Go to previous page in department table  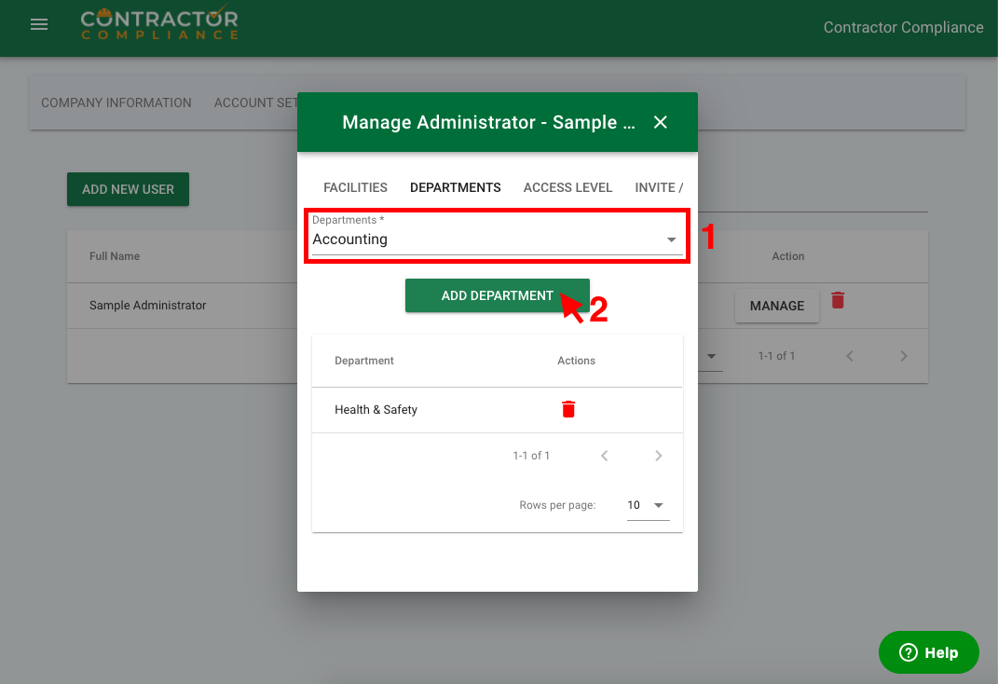(x=605, y=456)
